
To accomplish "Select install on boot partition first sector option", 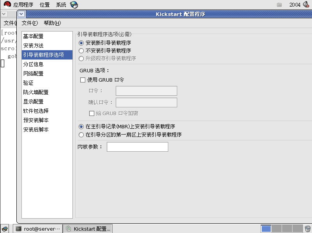I will 81,135.
